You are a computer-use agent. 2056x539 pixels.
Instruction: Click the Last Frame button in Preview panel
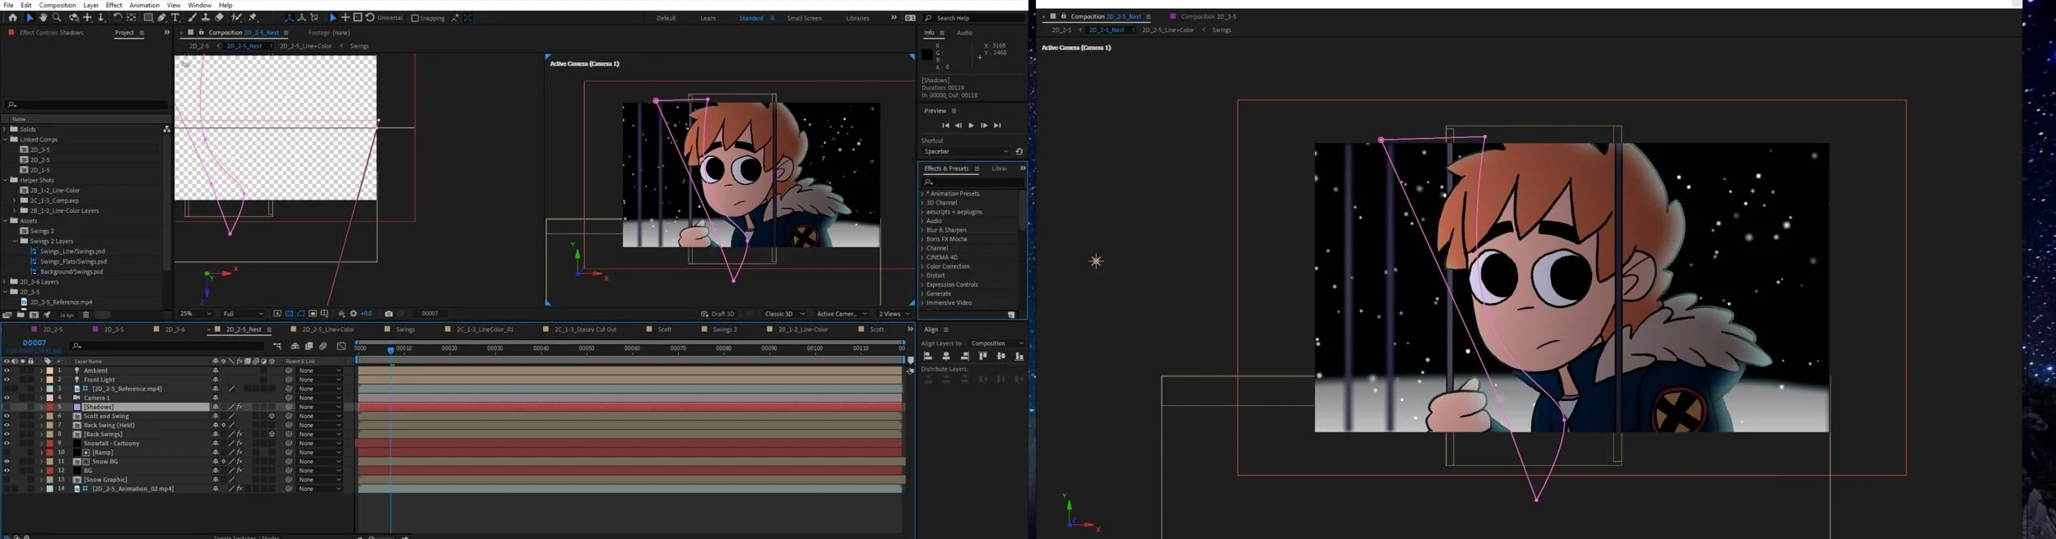click(x=997, y=126)
